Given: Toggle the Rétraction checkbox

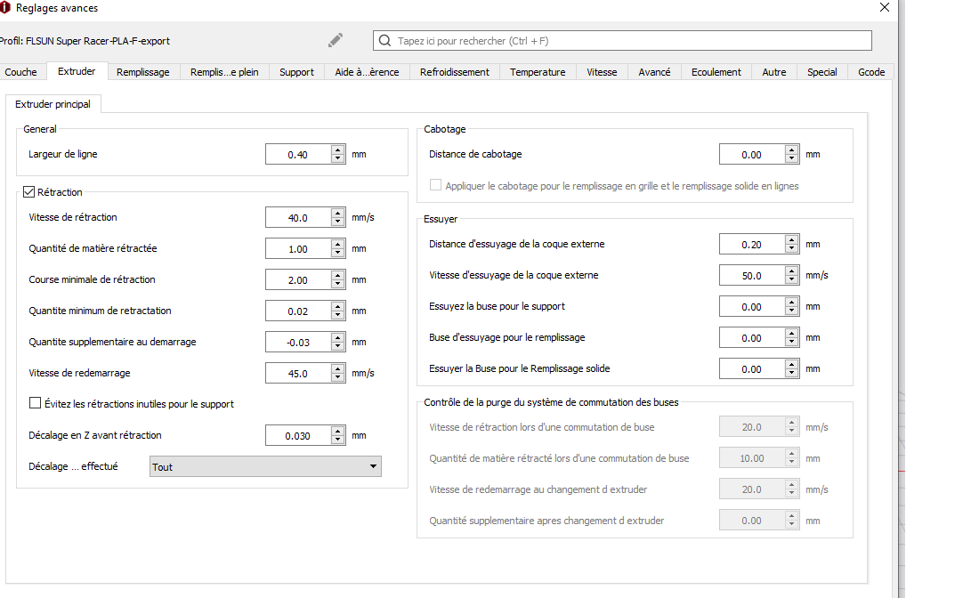Looking at the screenshot, I should point(29,191).
